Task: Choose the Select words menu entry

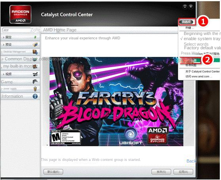Action: pos(196,44)
